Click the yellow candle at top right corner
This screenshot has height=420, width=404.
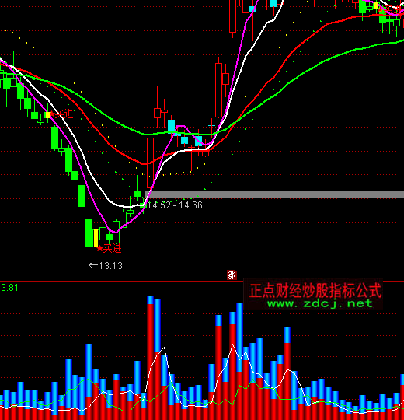[377, 5]
